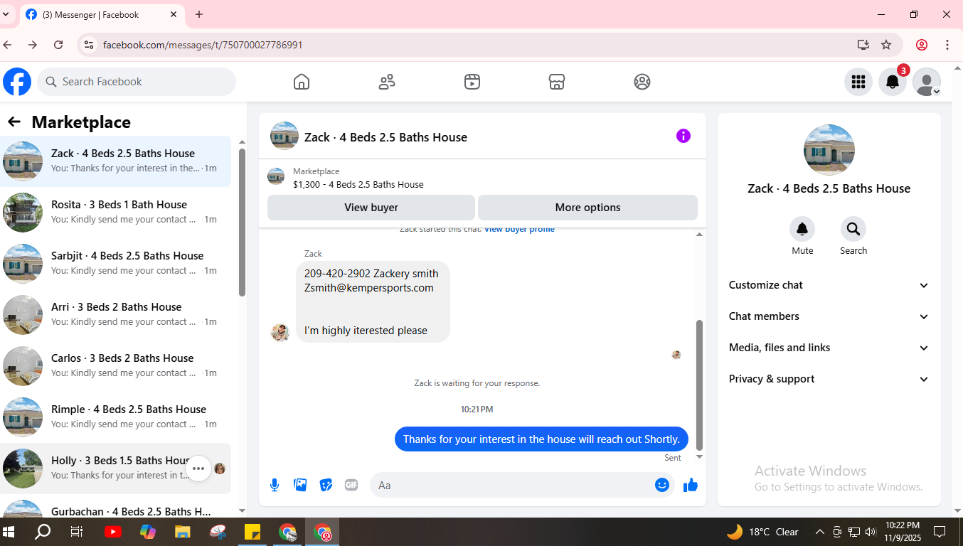
Task: Open the Friends icon in top navigation
Action: [387, 82]
